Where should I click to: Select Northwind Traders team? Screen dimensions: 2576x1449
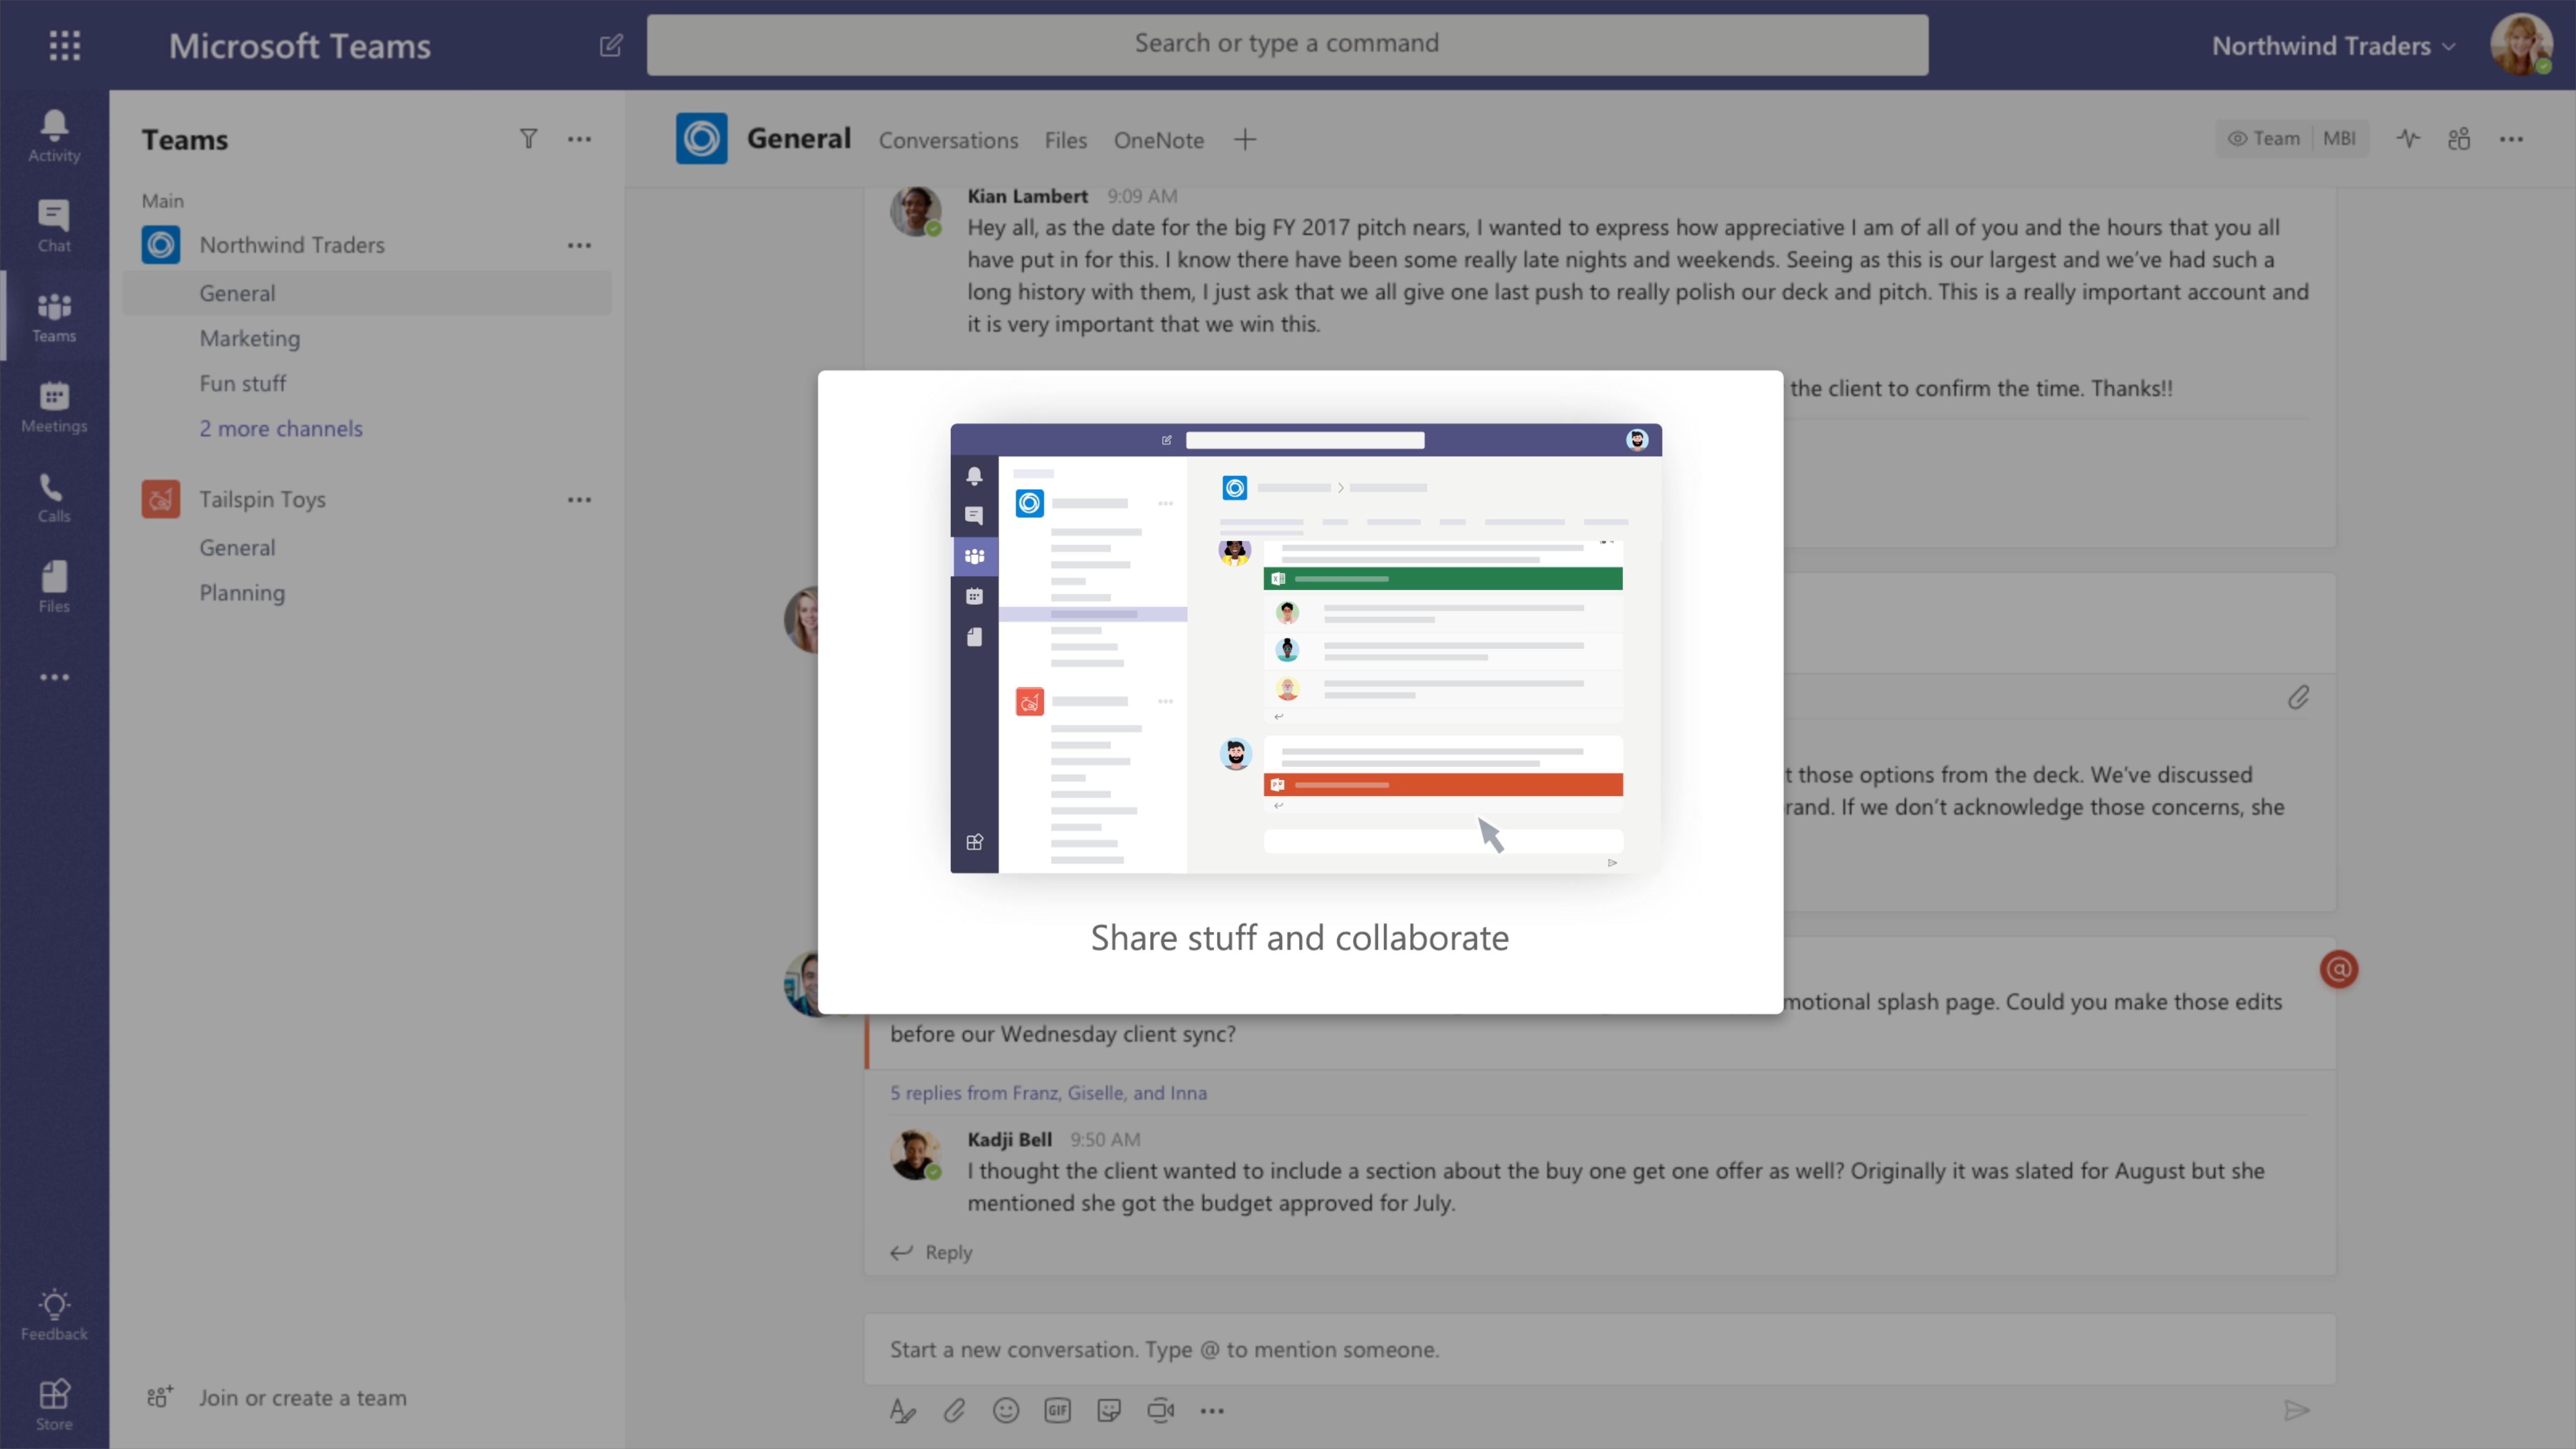[x=292, y=245]
